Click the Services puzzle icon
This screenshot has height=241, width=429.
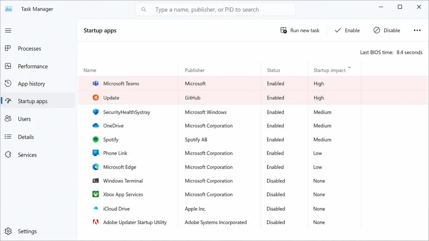coord(8,155)
